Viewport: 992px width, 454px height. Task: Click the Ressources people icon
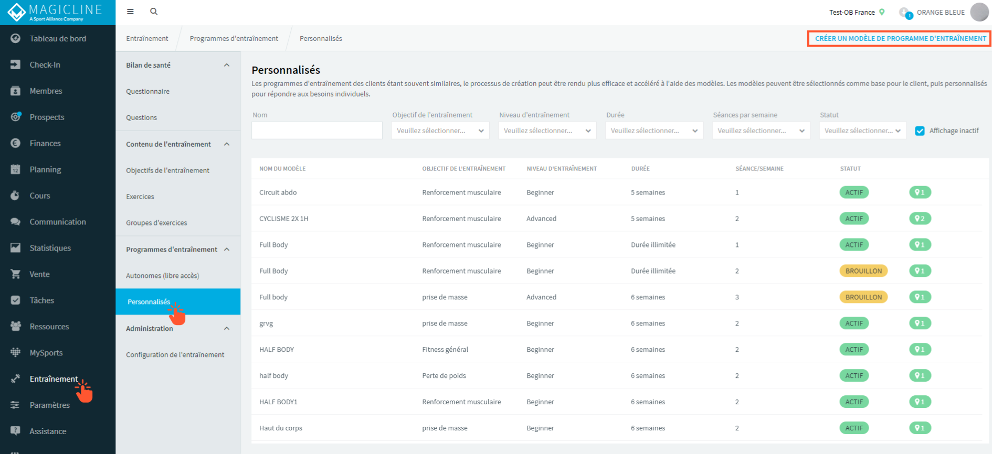point(16,327)
